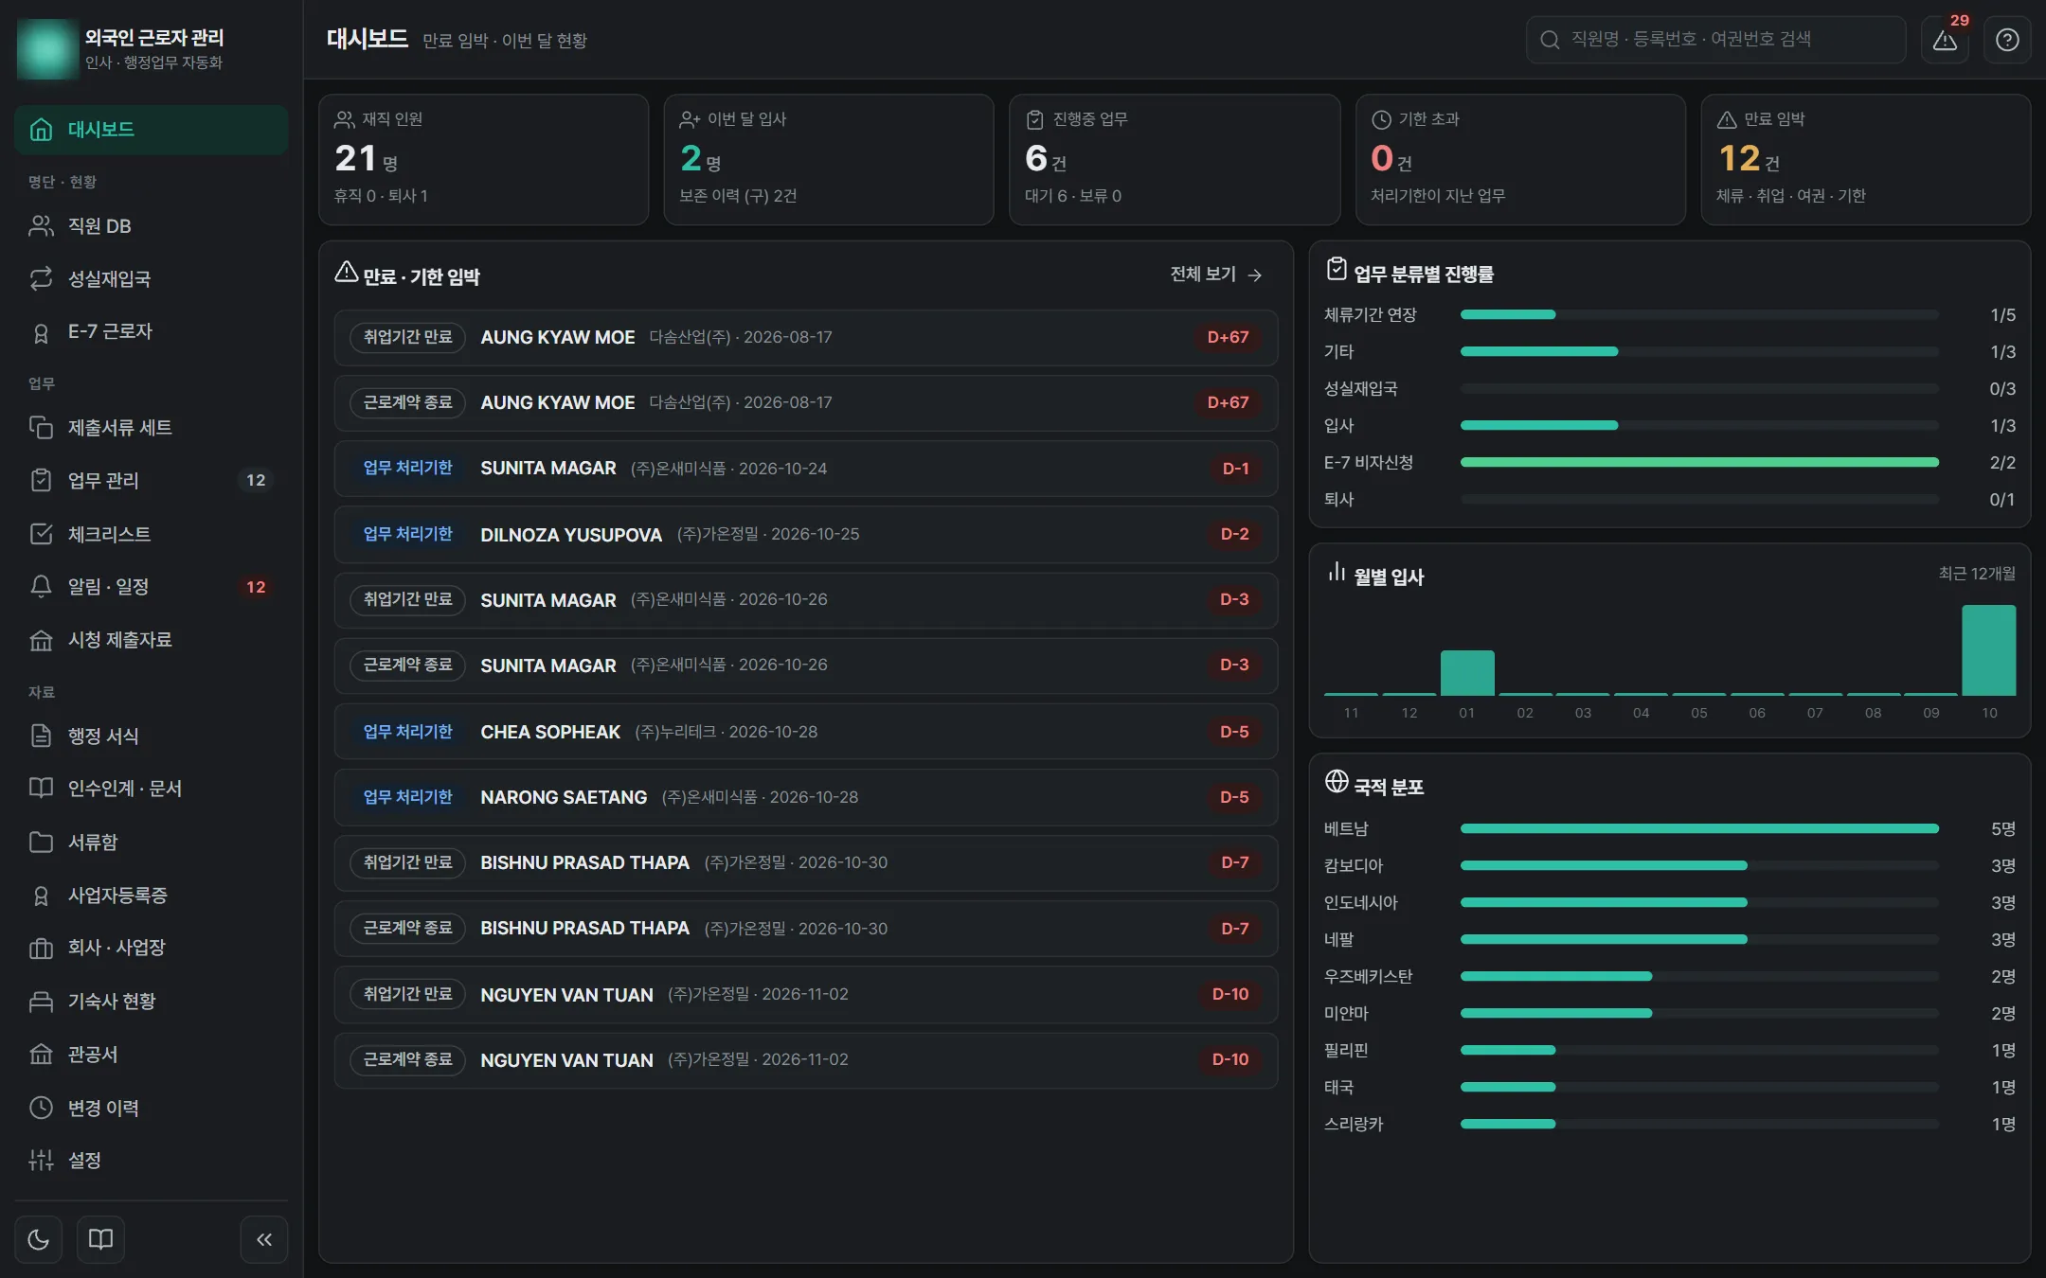Open 설정 in the sidebar
2046x1278 pixels.
tap(152, 1161)
